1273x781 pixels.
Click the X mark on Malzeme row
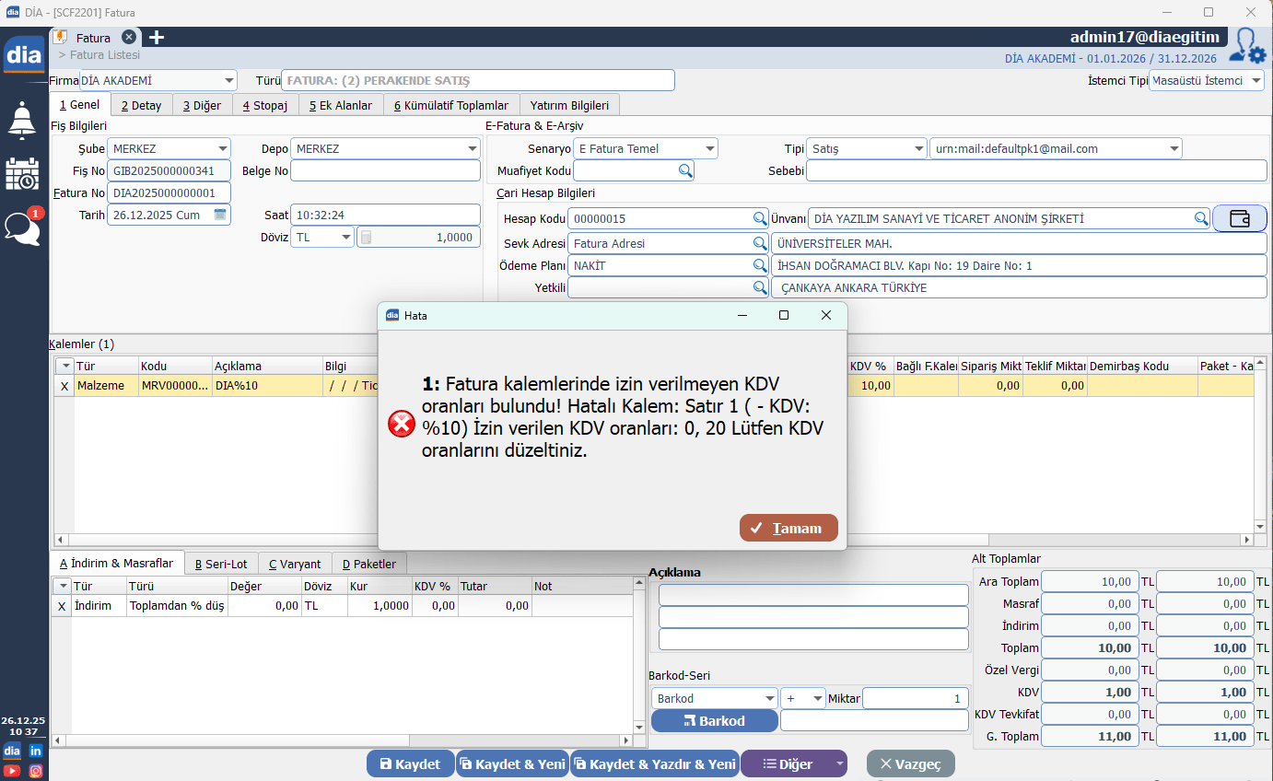pyautogui.click(x=64, y=387)
